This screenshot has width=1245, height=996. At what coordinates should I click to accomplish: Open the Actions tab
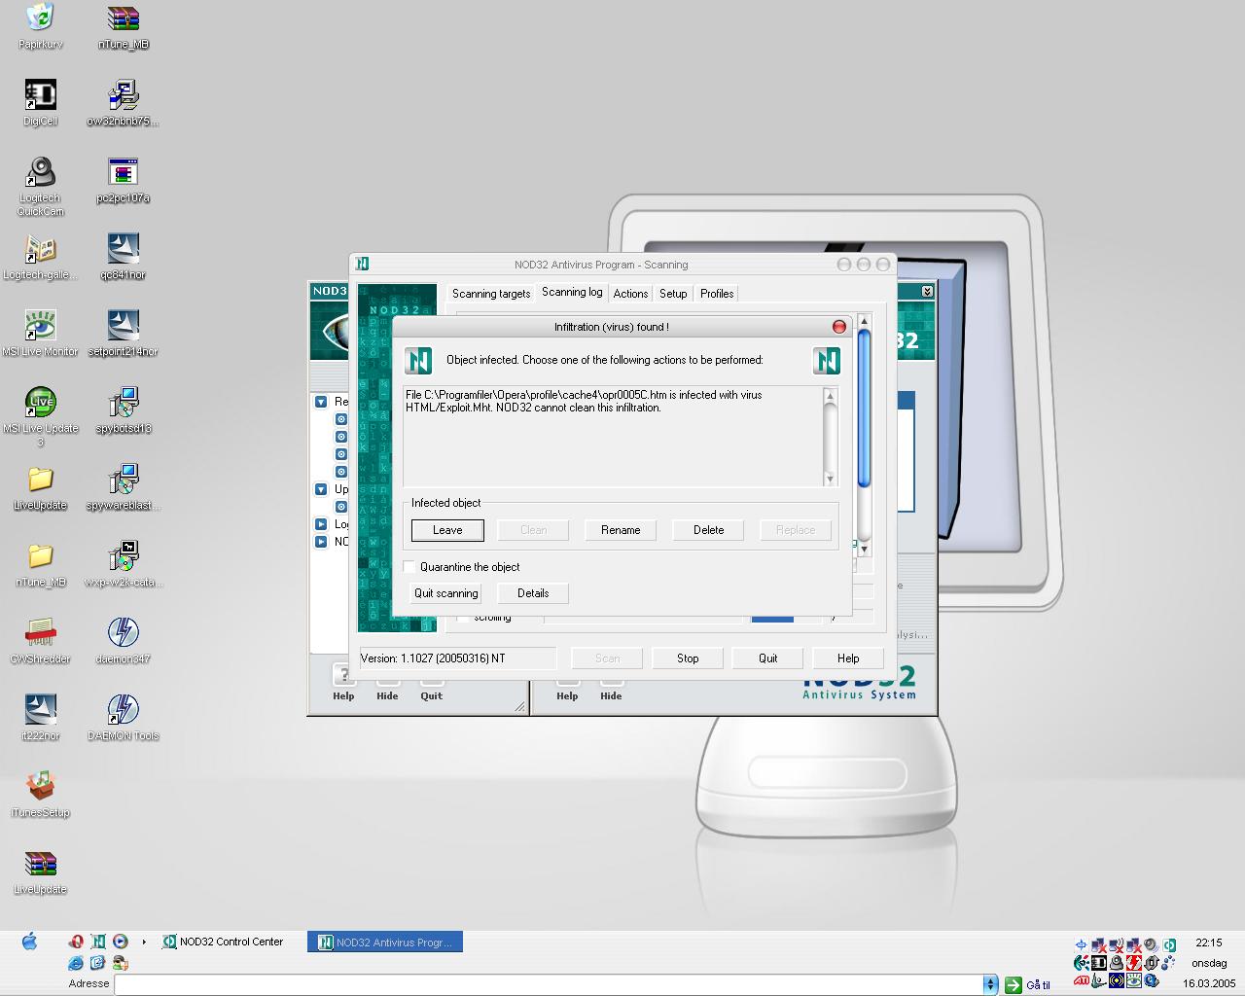630,294
